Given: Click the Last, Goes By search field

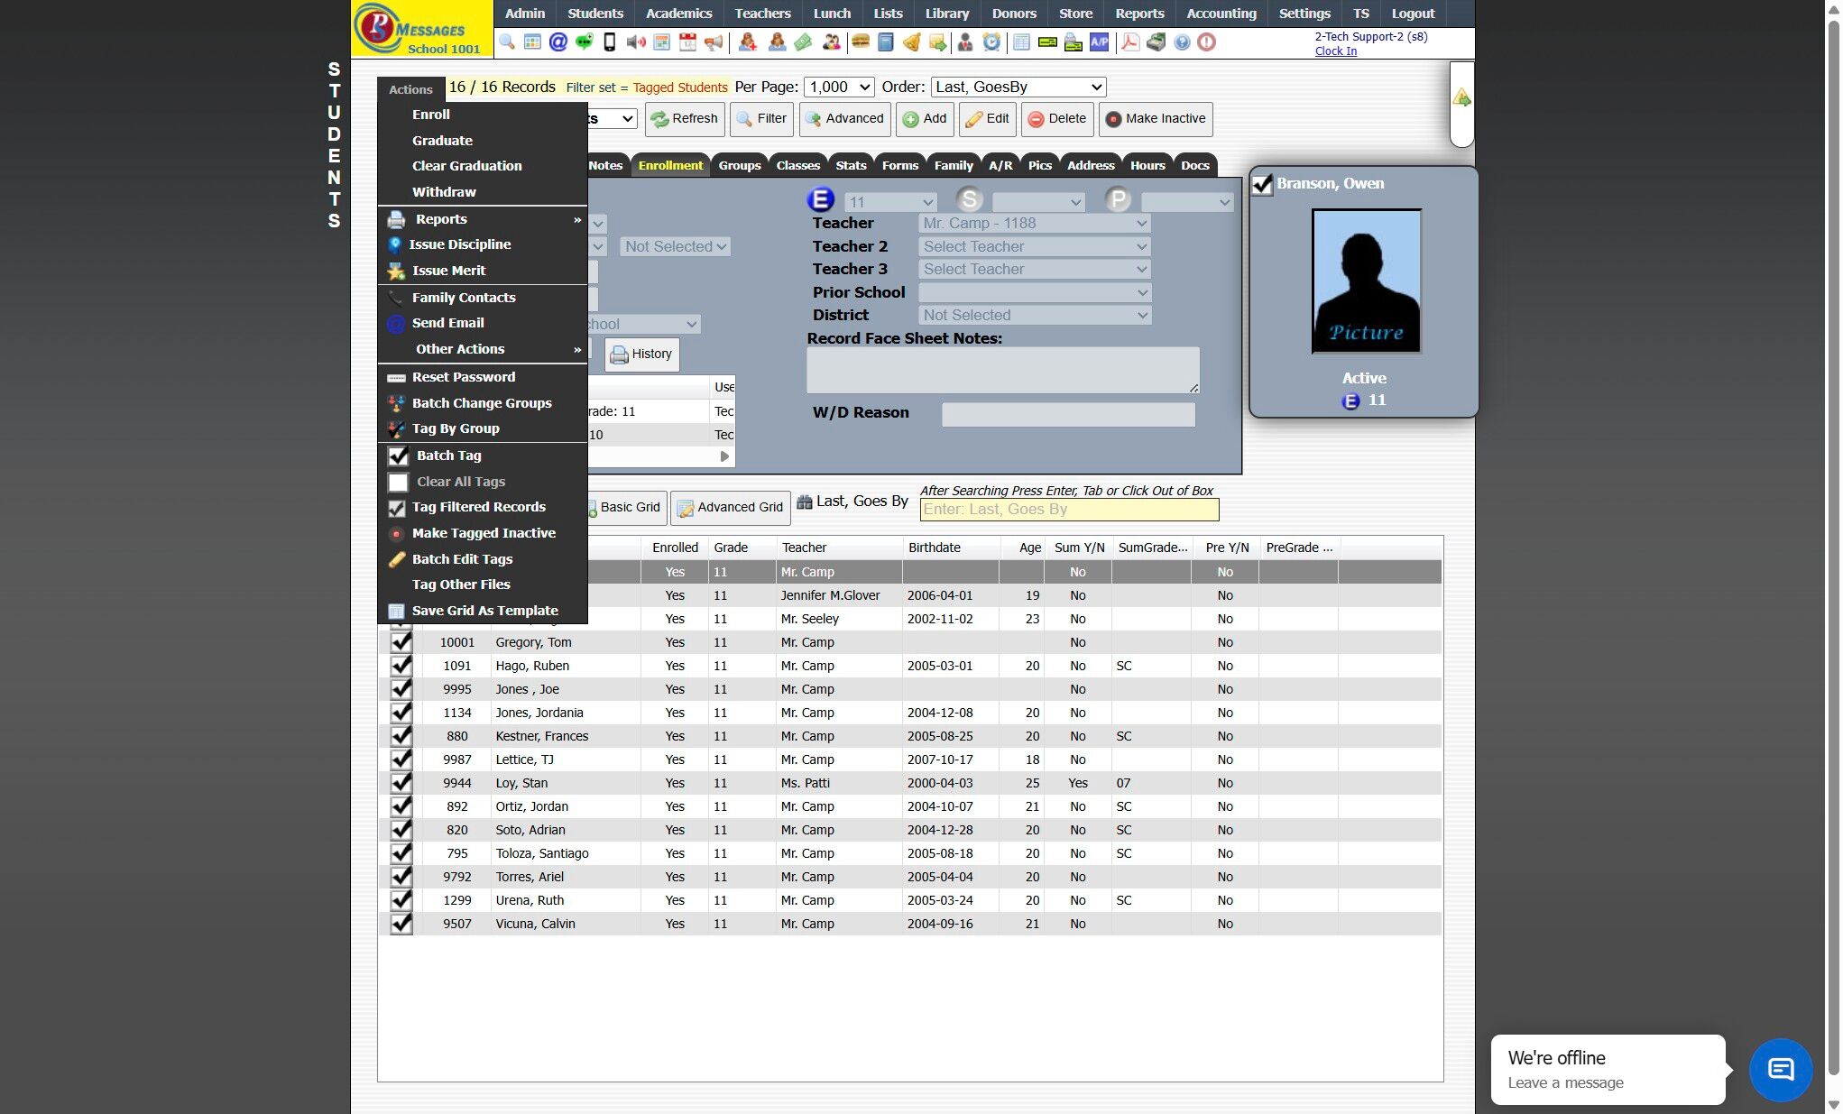Looking at the screenshot, I should (1069, 510).
